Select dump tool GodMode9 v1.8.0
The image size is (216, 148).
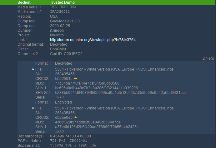pyautogui.click(x=65, y=21)
